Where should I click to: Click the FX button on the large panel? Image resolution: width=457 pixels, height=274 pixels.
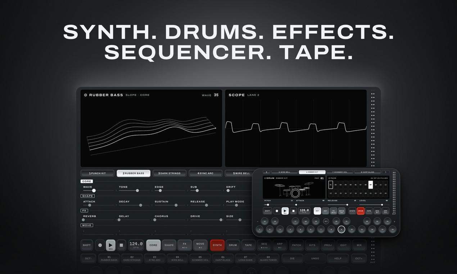point(185,245)
